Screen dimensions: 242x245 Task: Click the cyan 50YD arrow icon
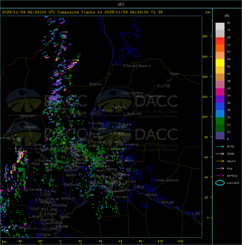tap(220, 146)
